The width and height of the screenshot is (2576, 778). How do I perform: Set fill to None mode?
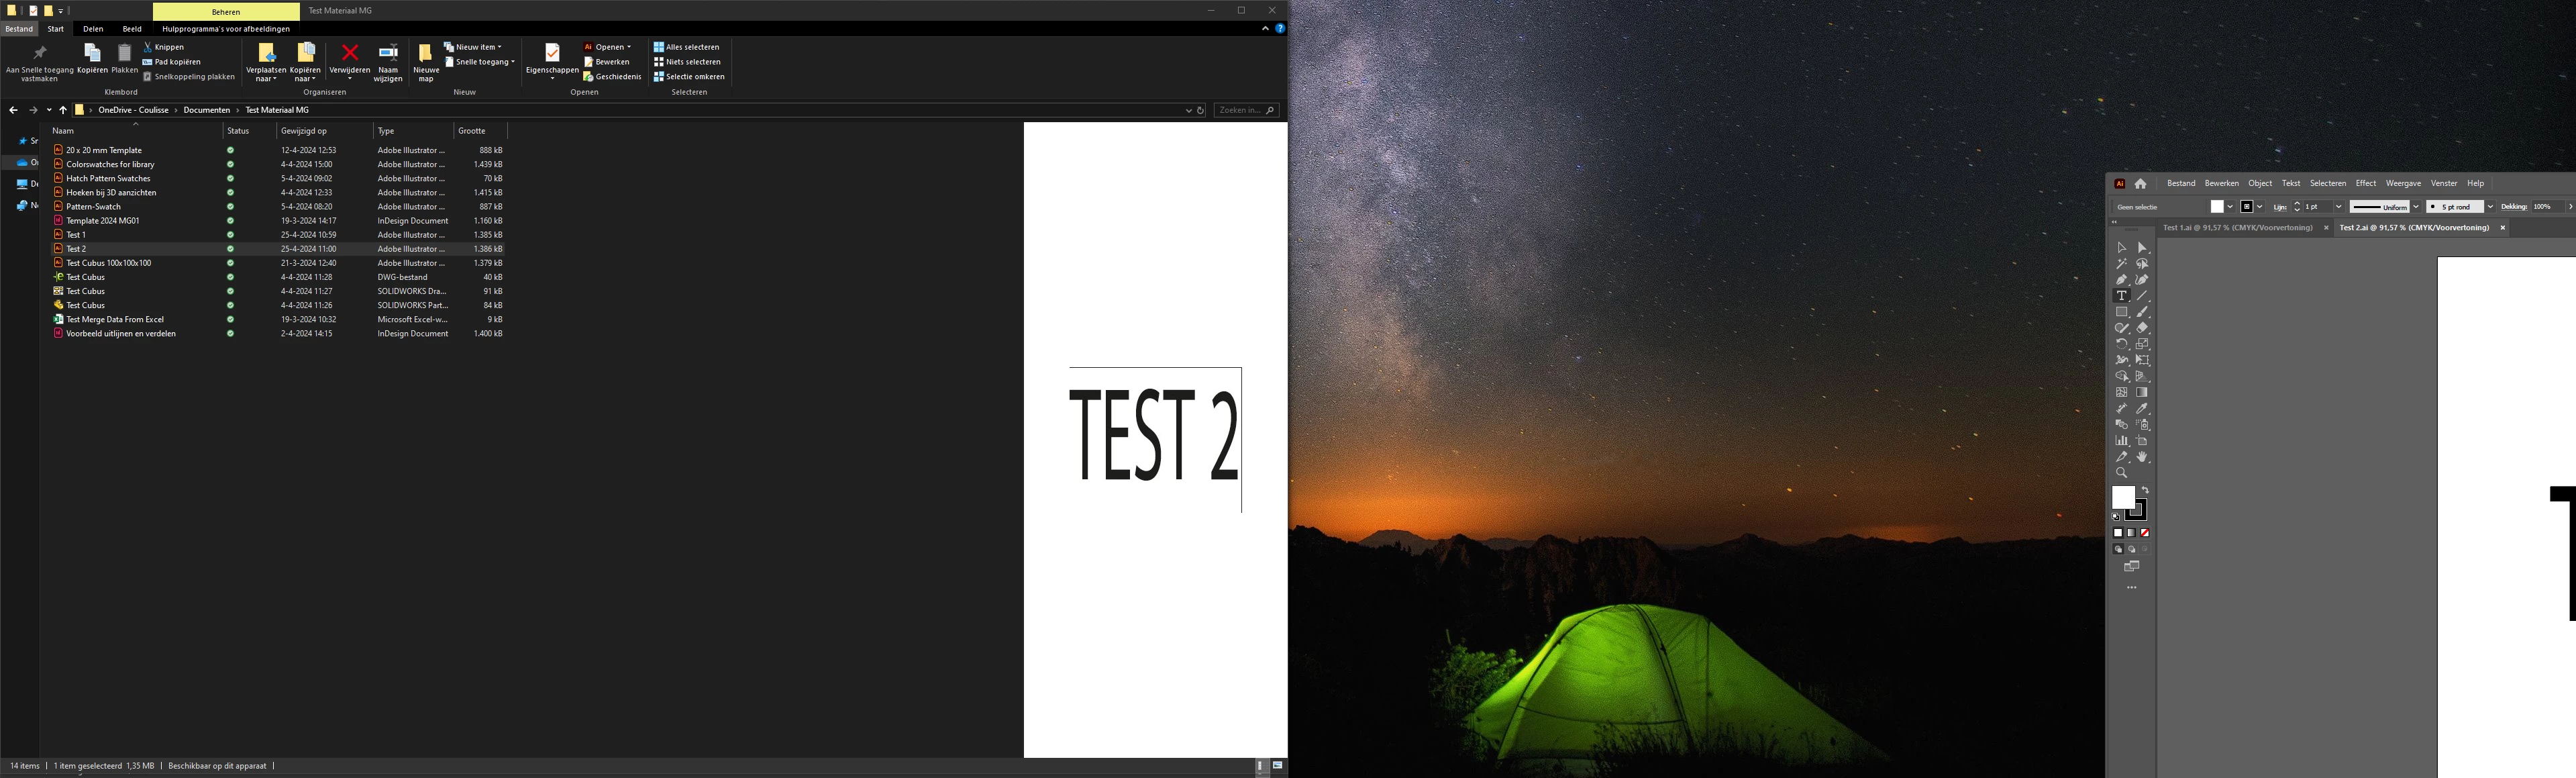(2145, 533)
